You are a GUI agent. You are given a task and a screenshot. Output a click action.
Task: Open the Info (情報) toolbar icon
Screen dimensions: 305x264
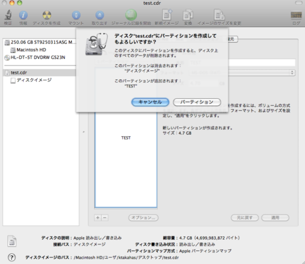click(23, 16)
